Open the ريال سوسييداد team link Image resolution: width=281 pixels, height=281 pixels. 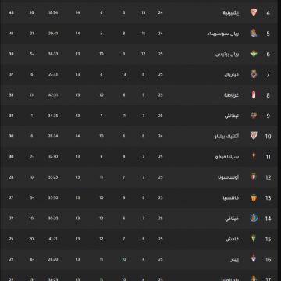pos(223,34)
